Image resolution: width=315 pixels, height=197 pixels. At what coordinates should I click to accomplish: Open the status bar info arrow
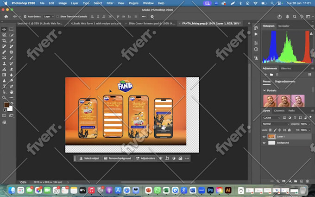pyautogui.click(x=68, y=182)
